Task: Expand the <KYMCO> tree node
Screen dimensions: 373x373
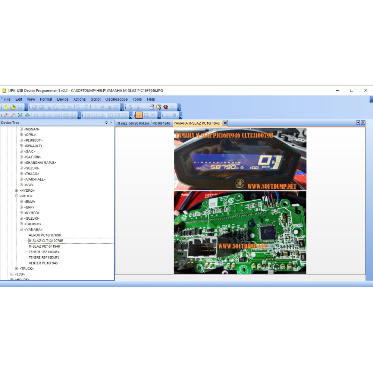Action: coord(21,213)
